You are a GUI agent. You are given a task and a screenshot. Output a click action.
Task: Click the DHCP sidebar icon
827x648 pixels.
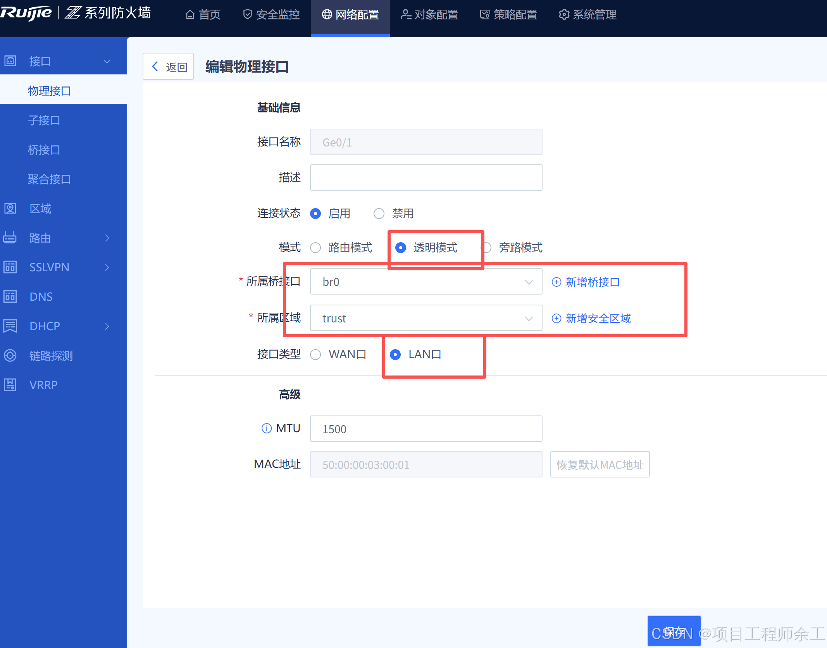10,326
